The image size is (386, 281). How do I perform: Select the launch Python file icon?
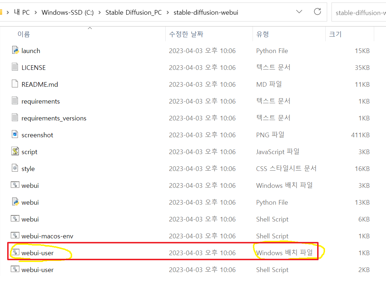[15, 50]
